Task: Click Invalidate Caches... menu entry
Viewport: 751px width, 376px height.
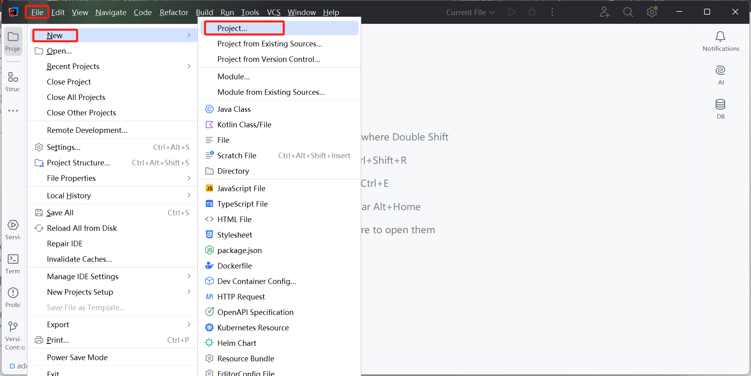Action: click(79, 259)
